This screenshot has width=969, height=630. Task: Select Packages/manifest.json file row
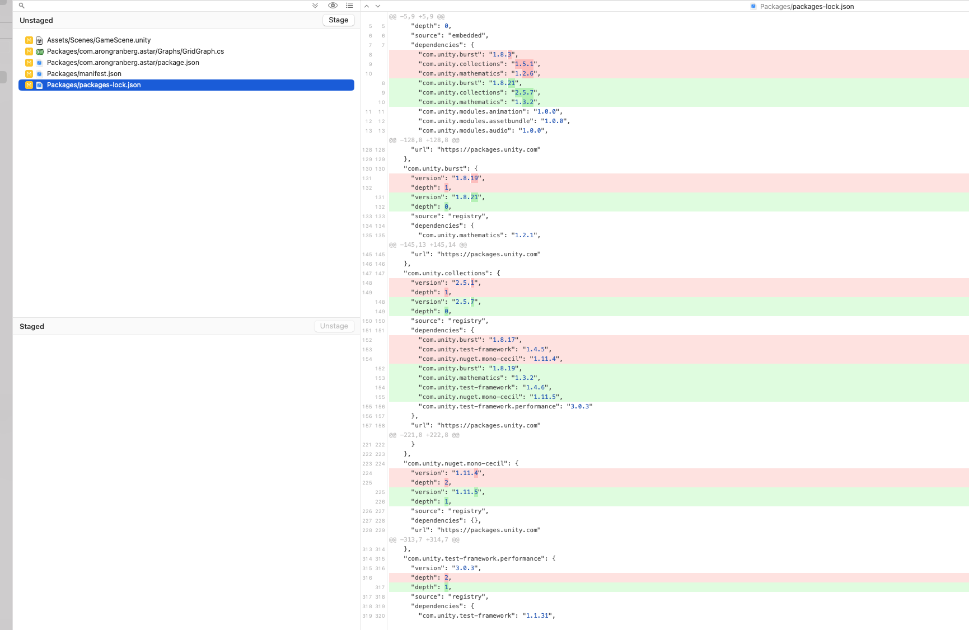[186, 74]
